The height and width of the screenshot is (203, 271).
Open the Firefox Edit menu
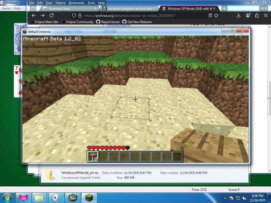pos(40,3)
